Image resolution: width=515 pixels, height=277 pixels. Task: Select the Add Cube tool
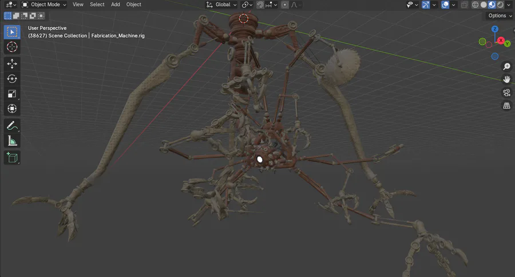[x=12, y=158]
